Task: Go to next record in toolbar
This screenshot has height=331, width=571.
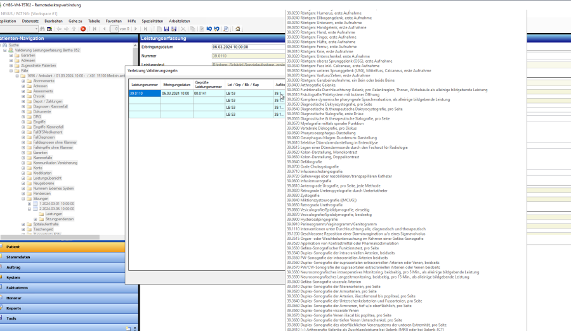Action: [136, 29]
